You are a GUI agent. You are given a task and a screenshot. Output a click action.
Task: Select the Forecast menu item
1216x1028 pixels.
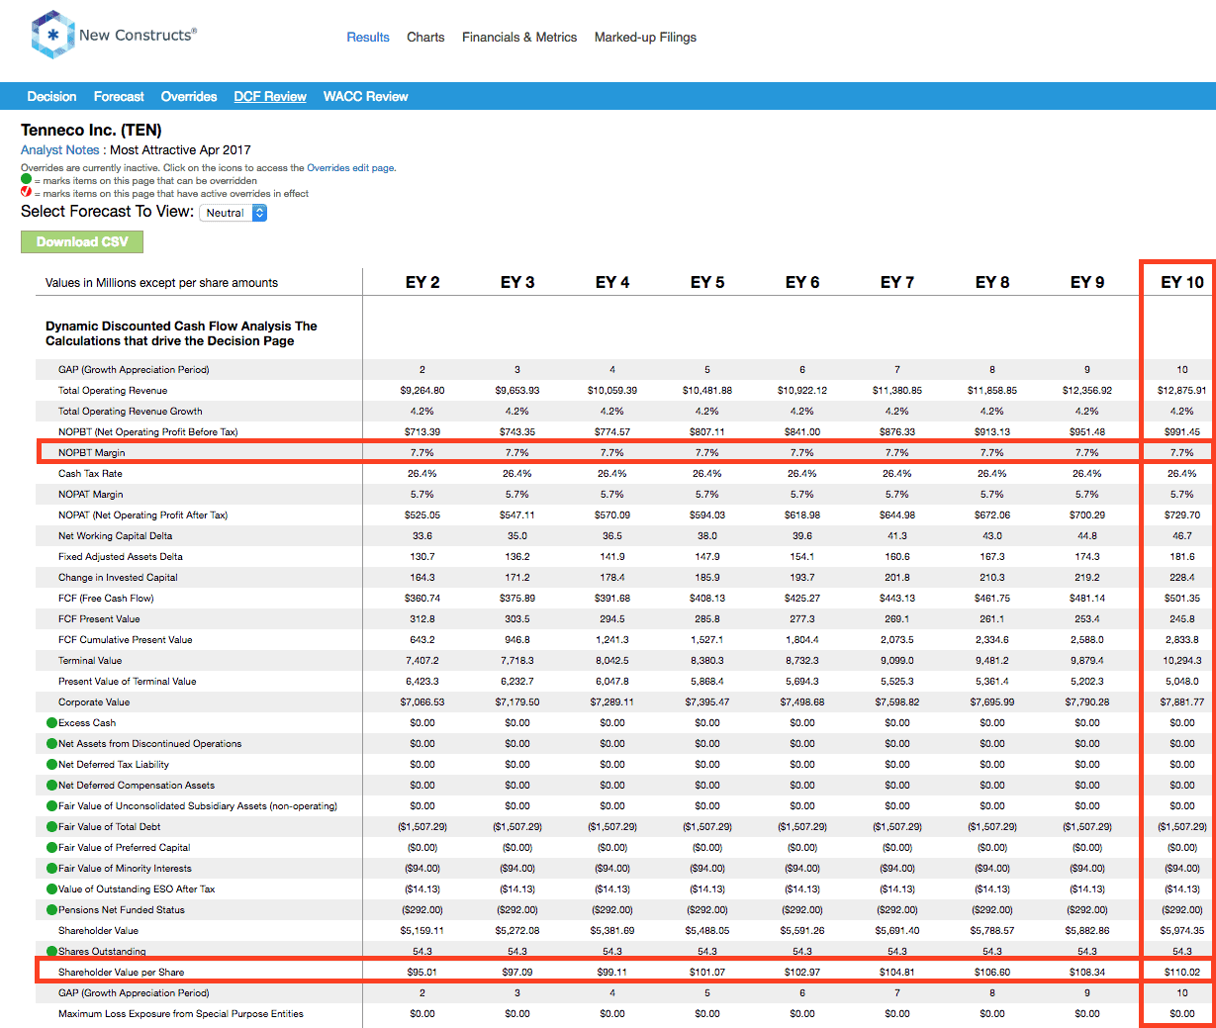pos(119,97)
